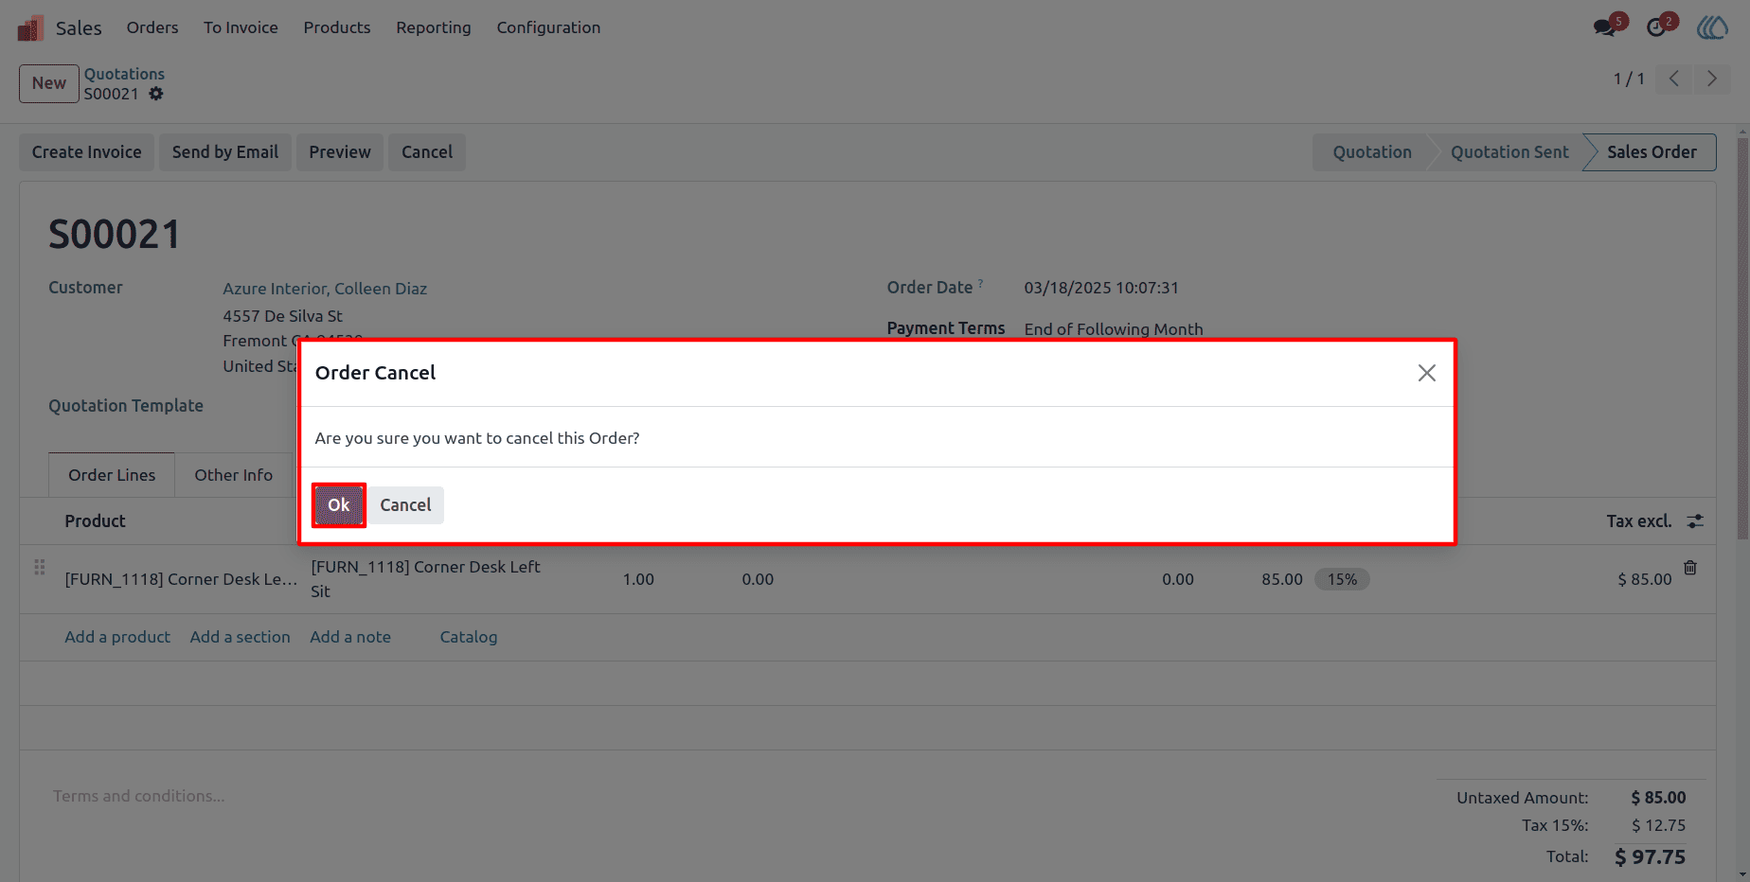The width and height of the screenshot is (1750, 882).
Task: Click the page vertical scrollbar
Action: click(x=1742, y=336)
